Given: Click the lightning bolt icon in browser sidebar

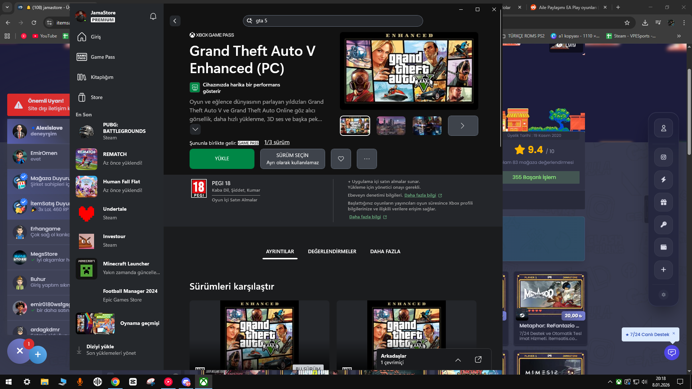Looking at the screenshot, I should (664, 180).
